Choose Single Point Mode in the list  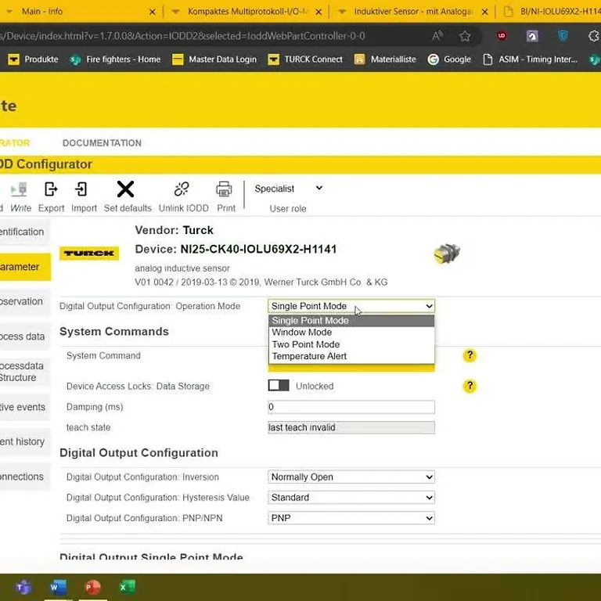pyautogui.click(x=351, y=320)
